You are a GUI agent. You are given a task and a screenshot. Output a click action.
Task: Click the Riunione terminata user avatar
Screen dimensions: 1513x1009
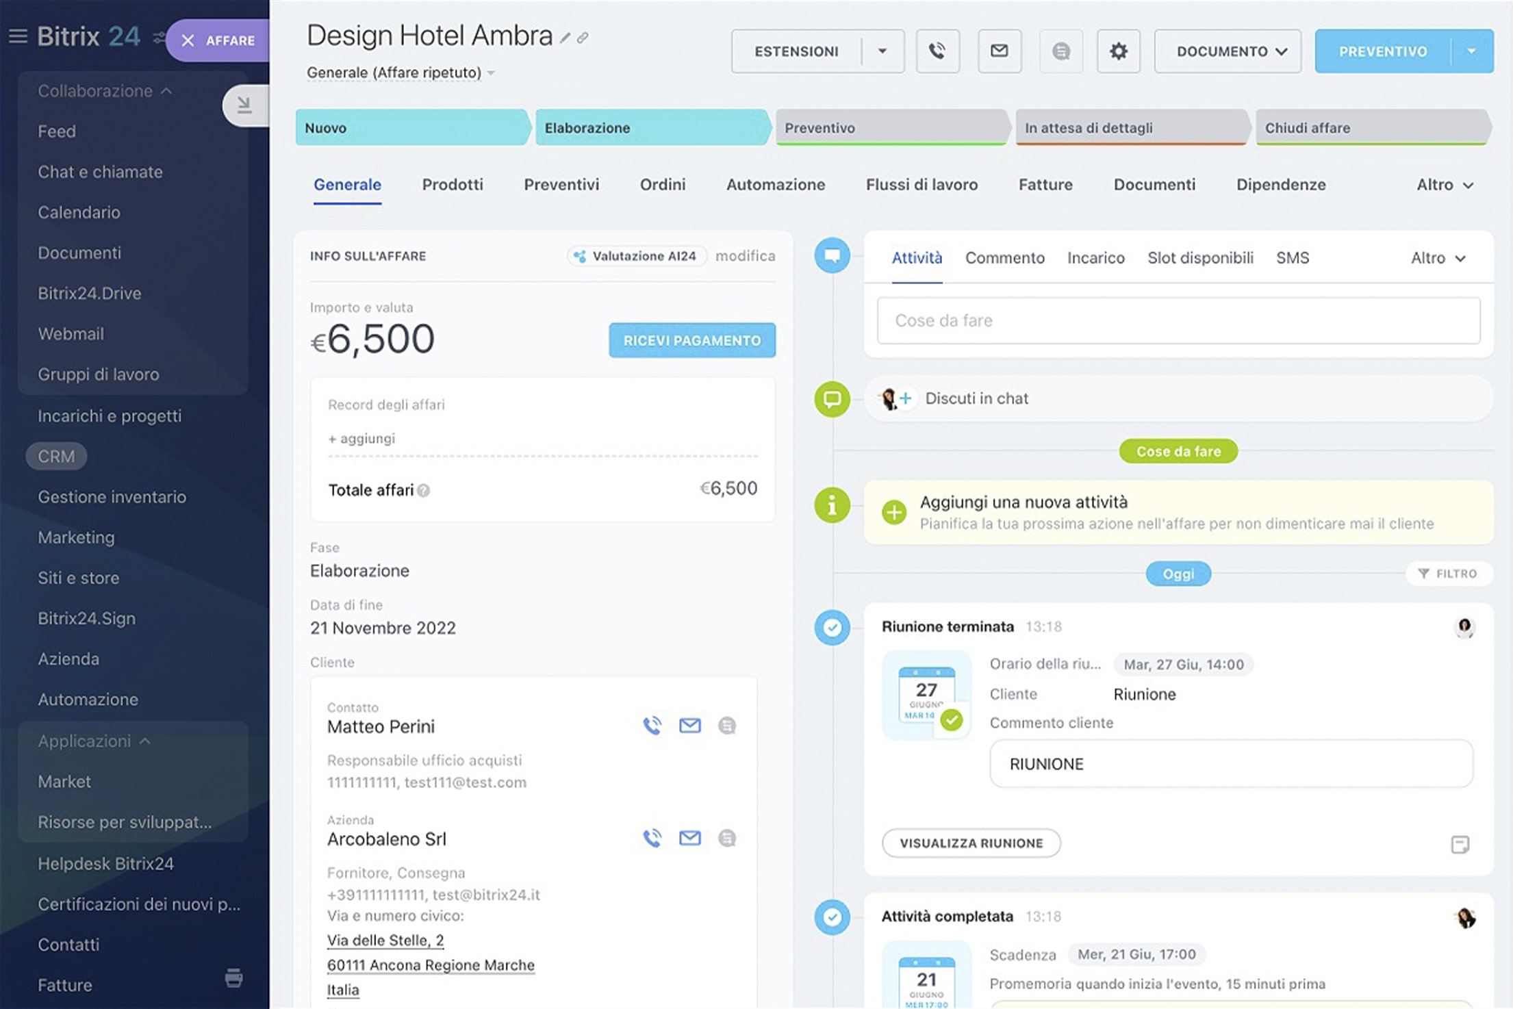point(1464,627)
